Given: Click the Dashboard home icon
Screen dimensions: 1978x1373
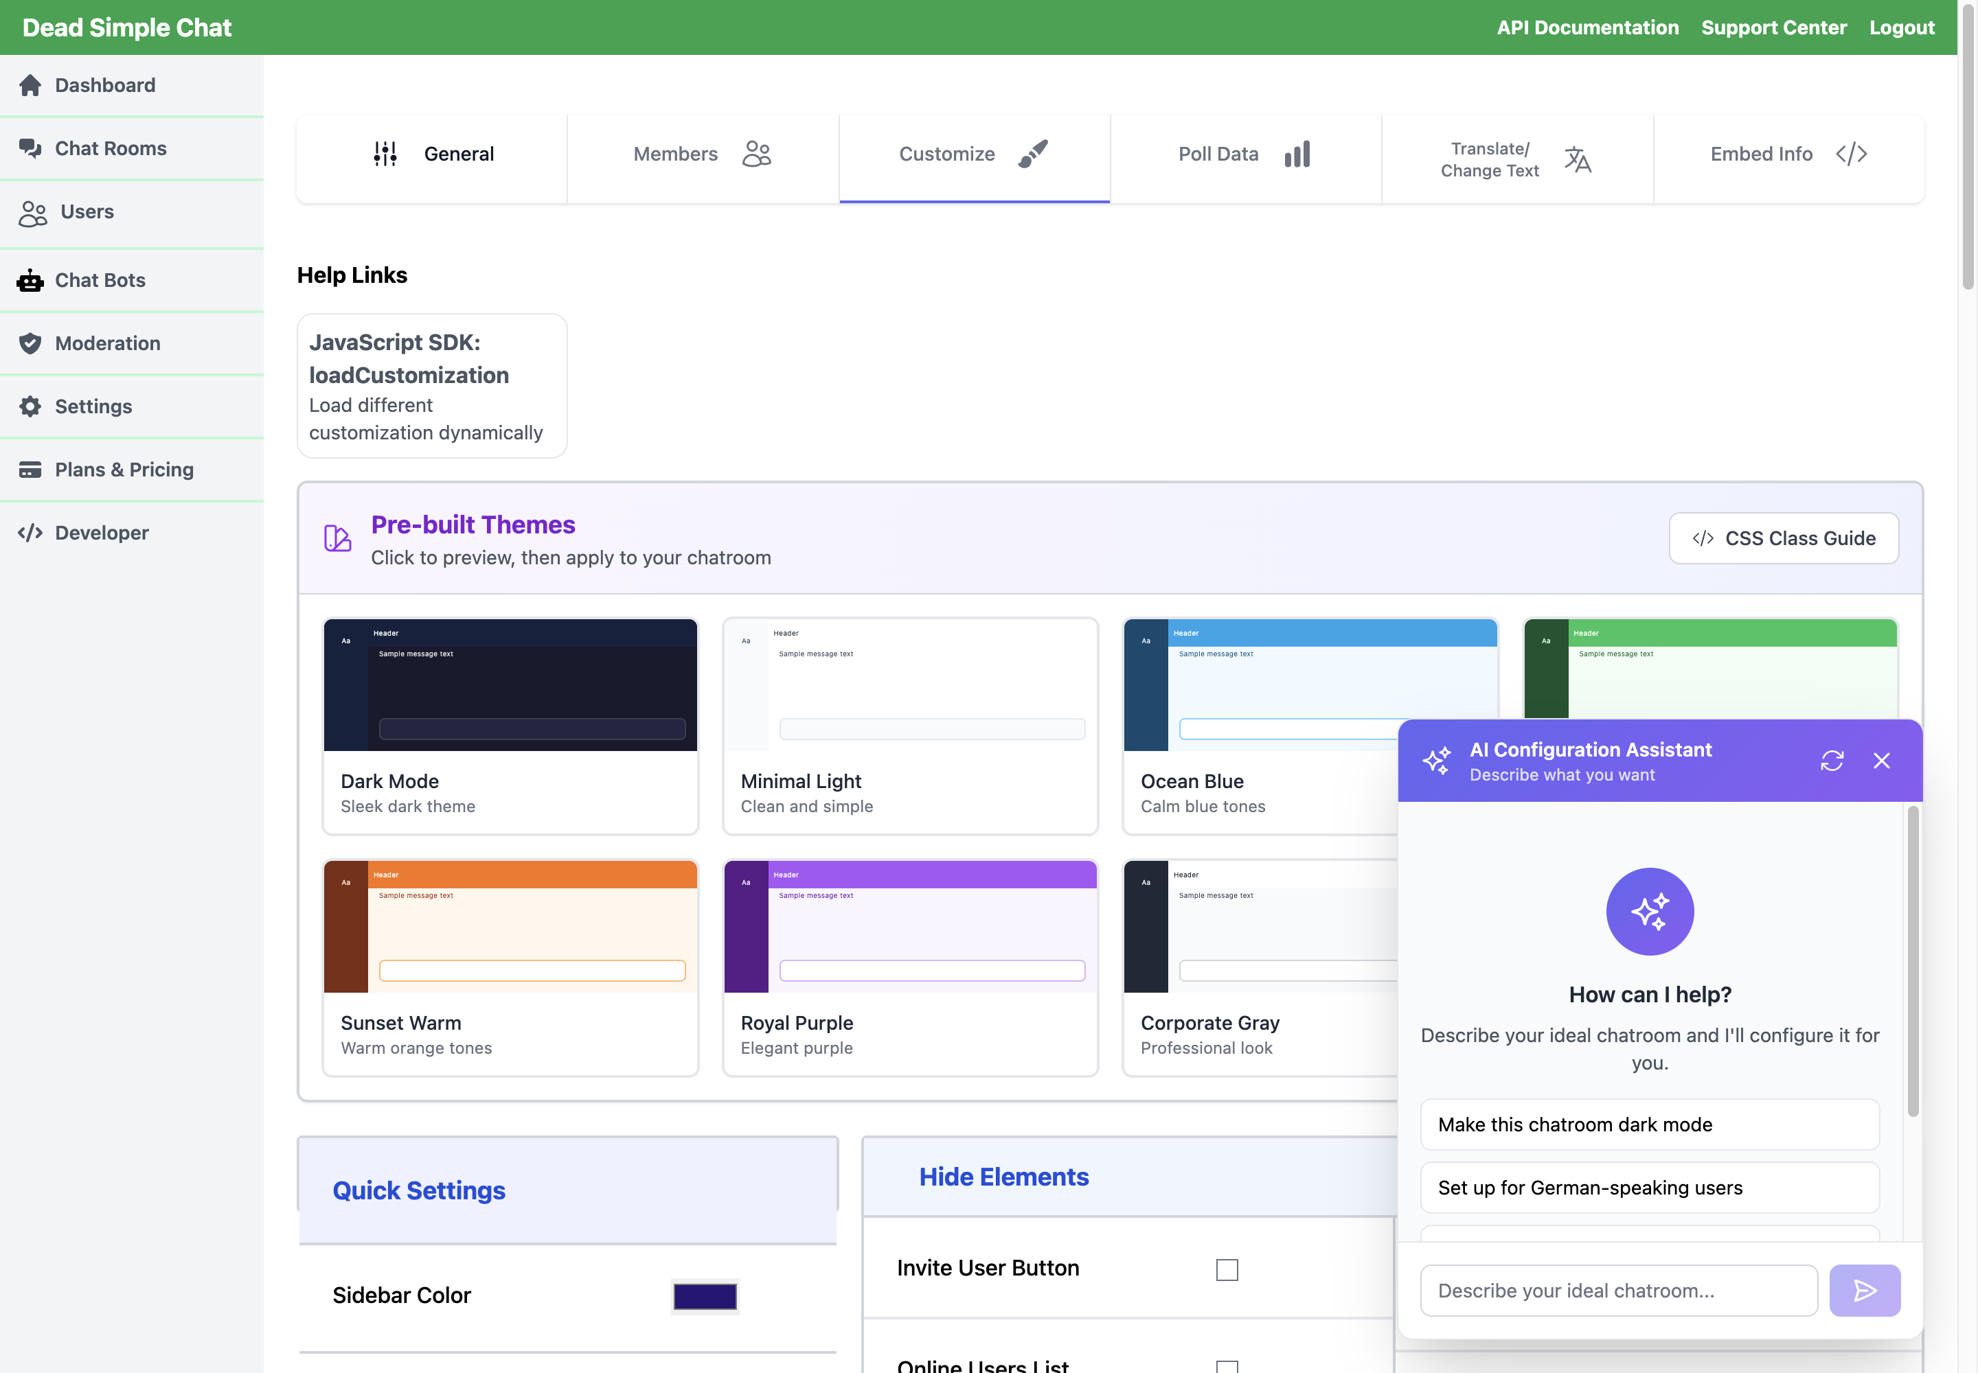Looking at the screenshot, I should (x=30, y=85).
